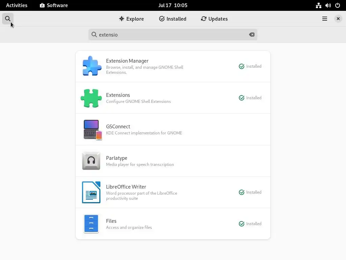Click 'KDE Connect implementation for GNOME' description
Screen dimensions: 346x260
(x=144, y=133)
